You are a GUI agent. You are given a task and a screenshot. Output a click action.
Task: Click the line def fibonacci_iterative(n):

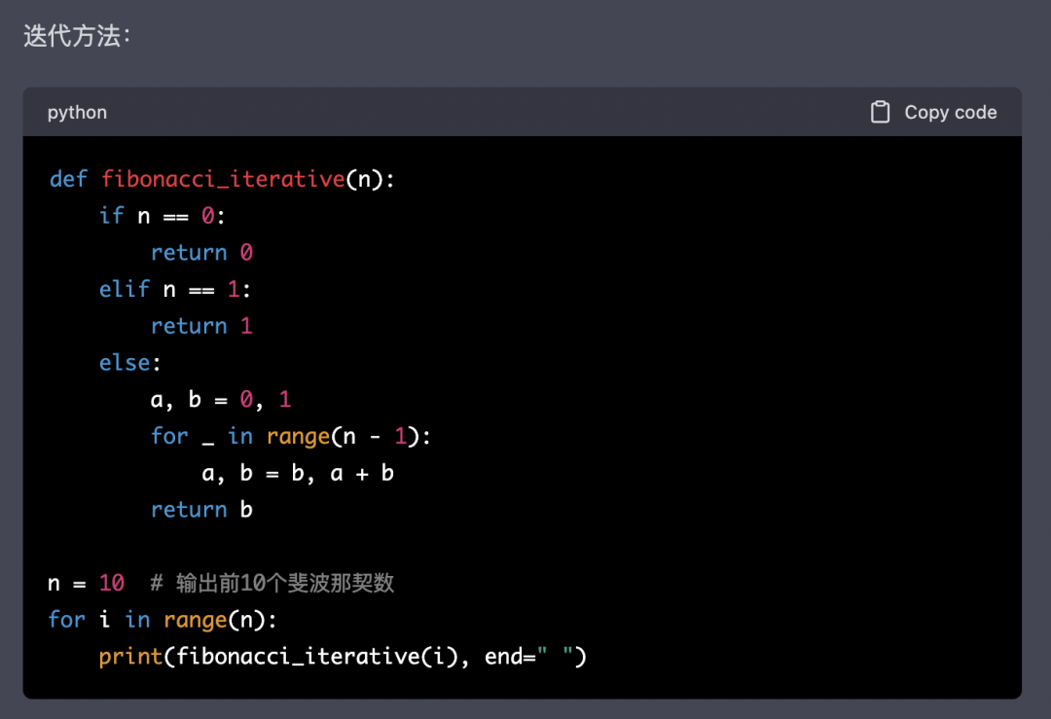(222, 179)
